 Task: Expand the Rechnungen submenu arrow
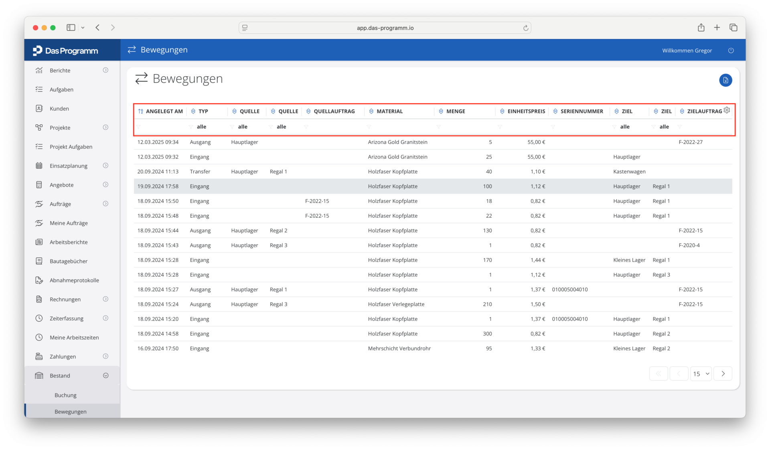click(105, 299)
